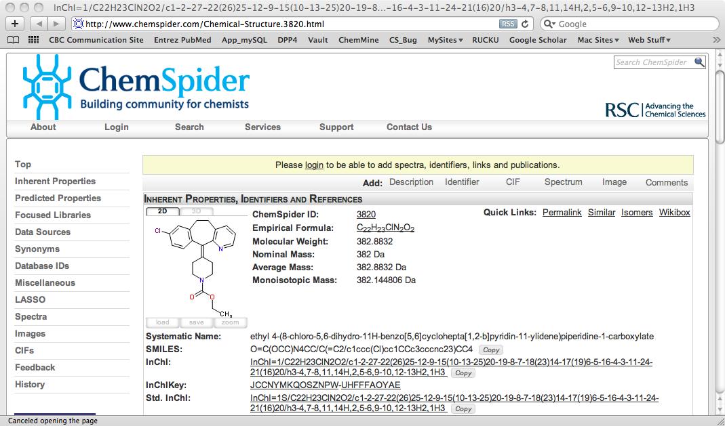Add an Identifier

click(x=462, y=182)
